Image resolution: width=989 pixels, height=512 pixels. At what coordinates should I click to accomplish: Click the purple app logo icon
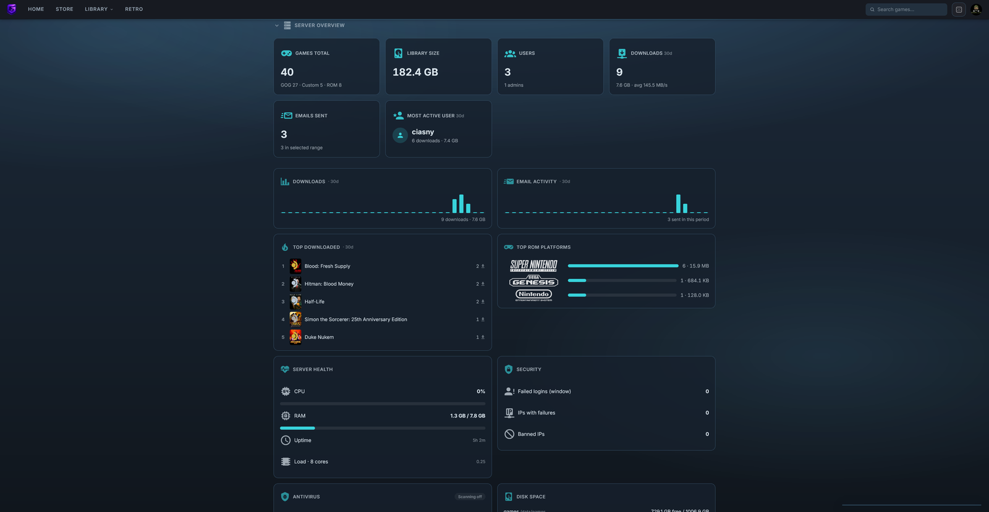pos(12,9)
